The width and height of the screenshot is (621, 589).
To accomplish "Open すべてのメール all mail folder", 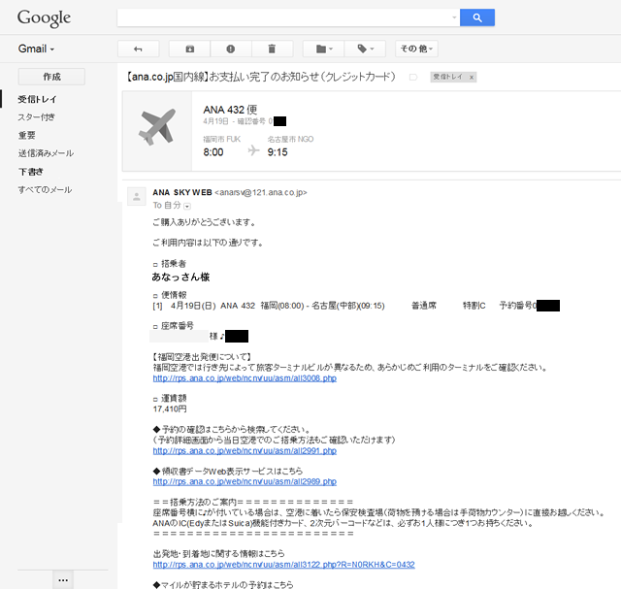I will pos(45,190).
